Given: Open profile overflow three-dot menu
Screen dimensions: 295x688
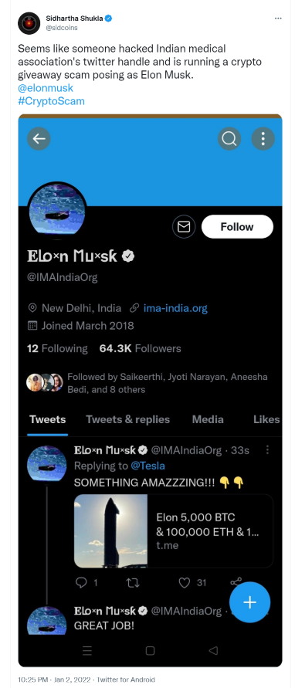Looking at the screenshot, I should (x=263, y=139).
